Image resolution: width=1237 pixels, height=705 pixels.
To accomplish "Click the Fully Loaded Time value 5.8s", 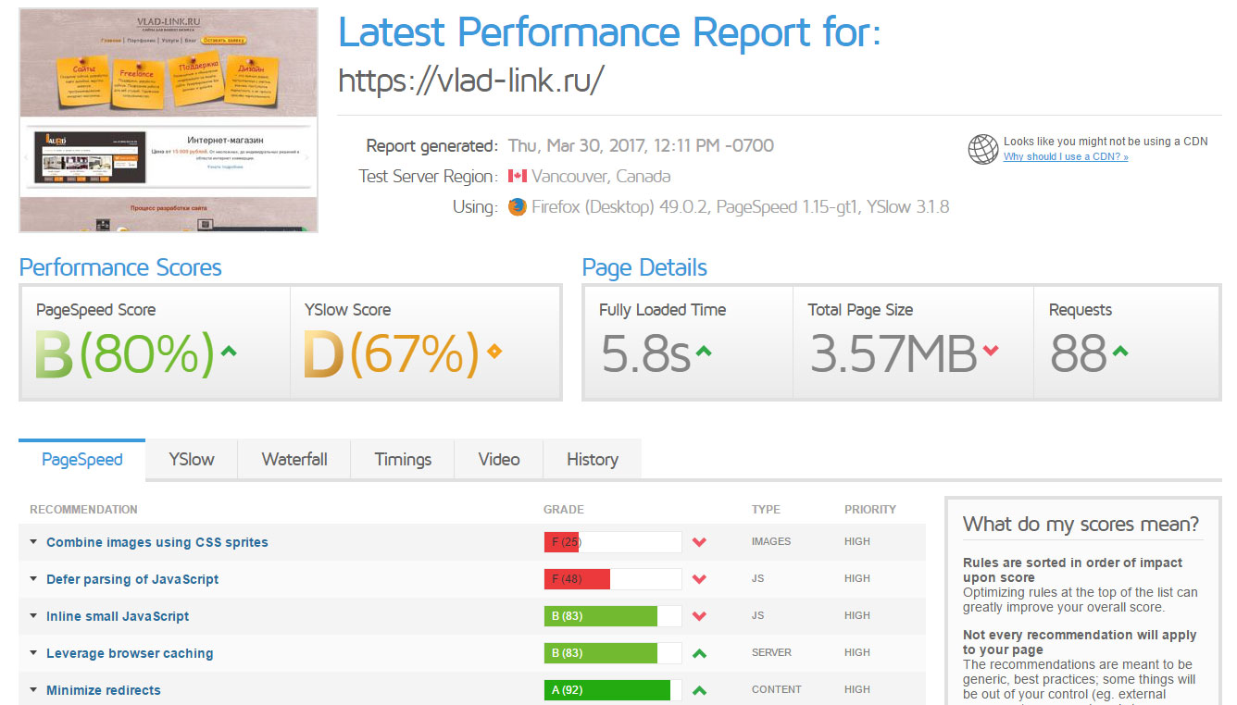I will pyautogui.click(x=645, y=354).
